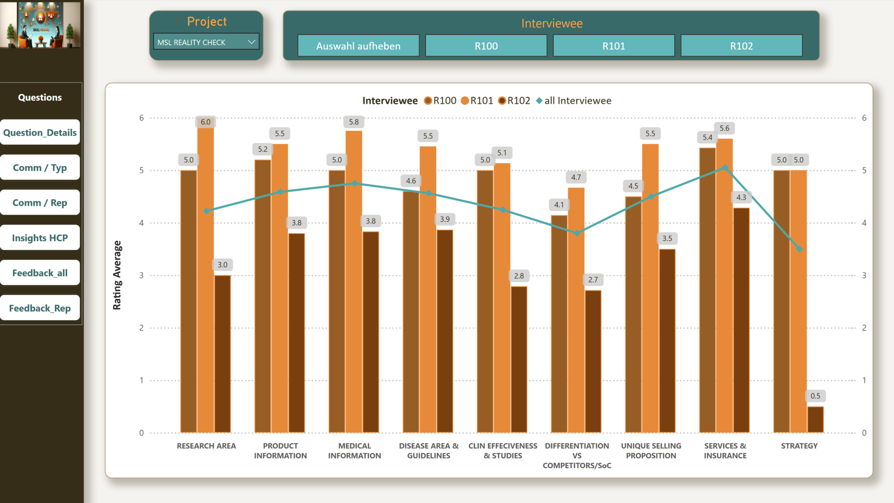Click the project dropdown chevron arrow
This screenshot has width=894, height=503.
click(251, 42)
